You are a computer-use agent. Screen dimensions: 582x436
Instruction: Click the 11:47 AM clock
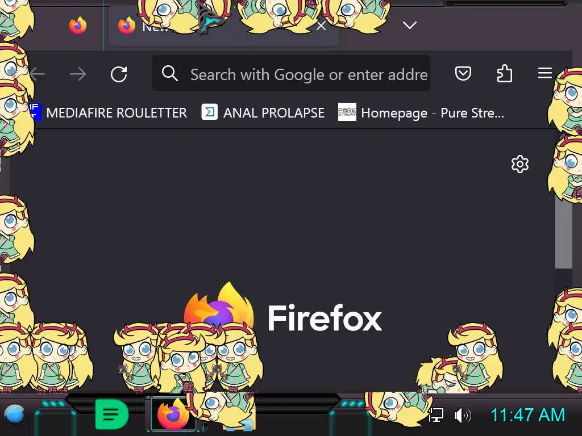[x=527, y=415]
